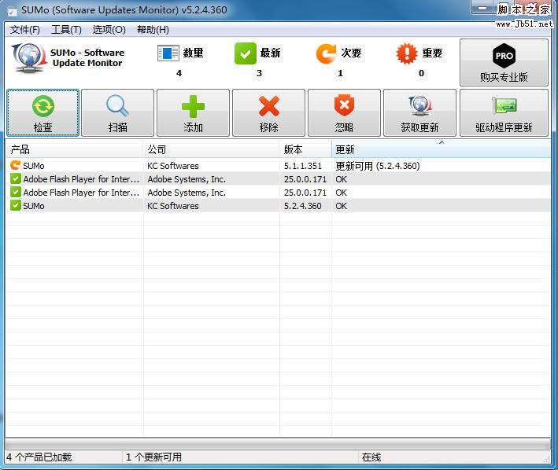The image size is (558, 470).
Task: Remove the entry with the red X 移除 button
Action: (268, 113)
